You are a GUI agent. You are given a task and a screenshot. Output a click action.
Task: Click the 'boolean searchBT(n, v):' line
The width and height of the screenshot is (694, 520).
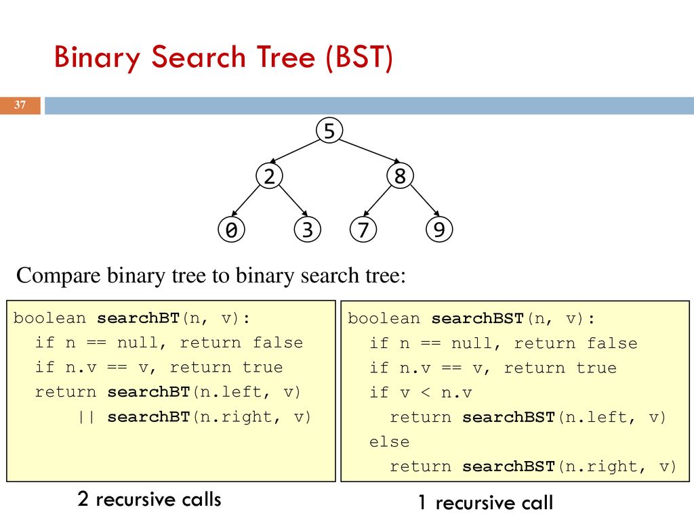(132, 318)
